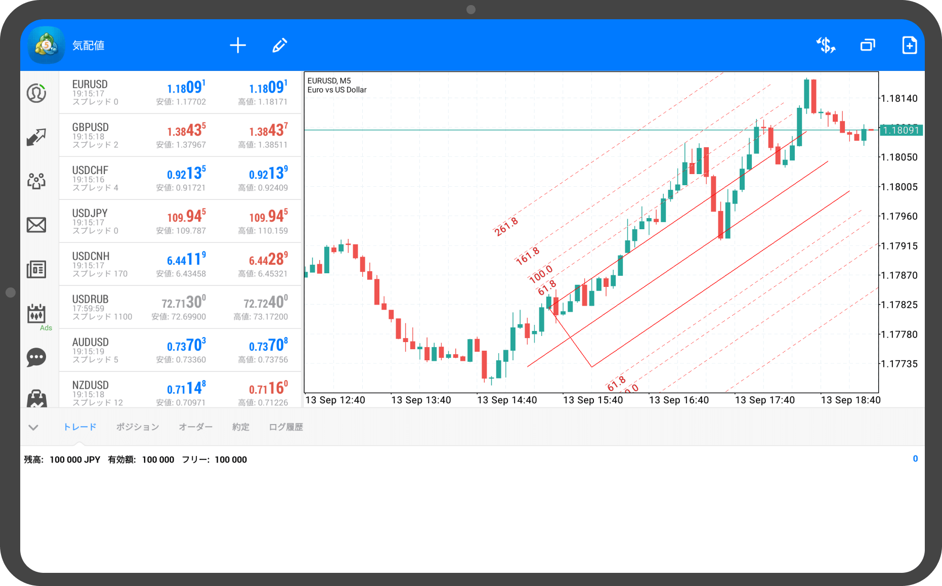Open the trade arrows sidebar icon
The height and width of the screenshot is (586, 942).
pos(36,137)
